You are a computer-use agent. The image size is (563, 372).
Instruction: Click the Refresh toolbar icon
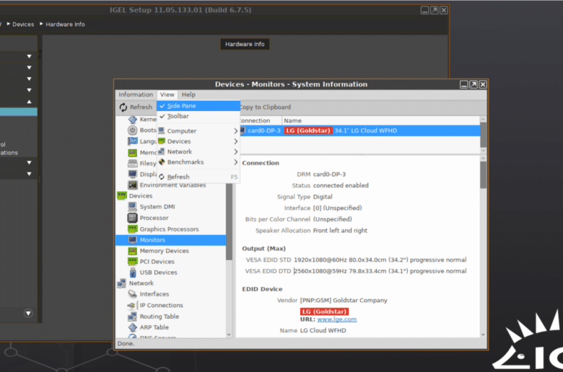[123, 107]
